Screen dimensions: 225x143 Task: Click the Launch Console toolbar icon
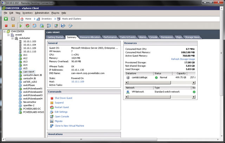click(56, 26)
